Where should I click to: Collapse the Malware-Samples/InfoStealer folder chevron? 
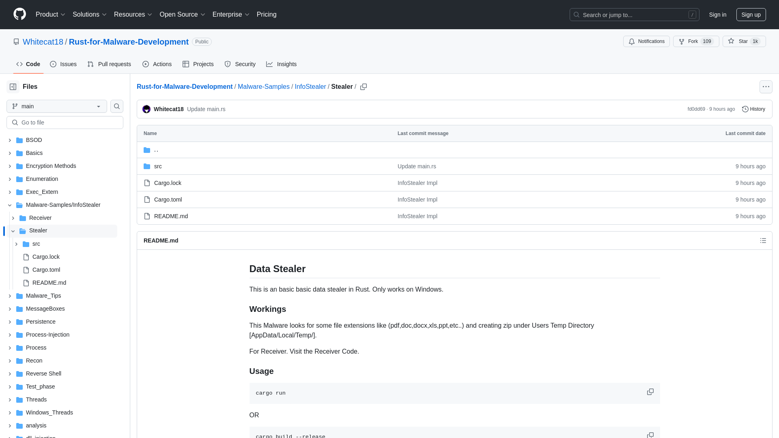10,205
